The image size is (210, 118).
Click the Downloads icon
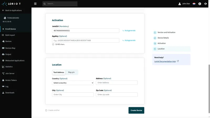pyautogui.click(x=3, y=93)
